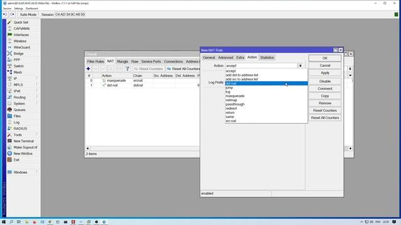401x225 pixels.
Task: Open Mangle tab in Firewall
Action: pos(122,61)
